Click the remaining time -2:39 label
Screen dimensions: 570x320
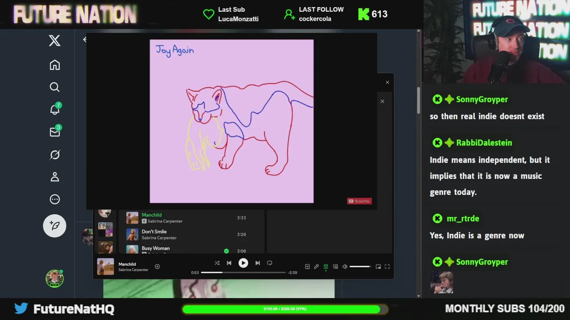pos(293,272)
